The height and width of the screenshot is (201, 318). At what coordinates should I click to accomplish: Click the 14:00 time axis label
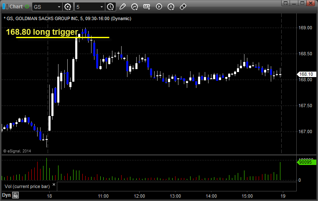211,196
